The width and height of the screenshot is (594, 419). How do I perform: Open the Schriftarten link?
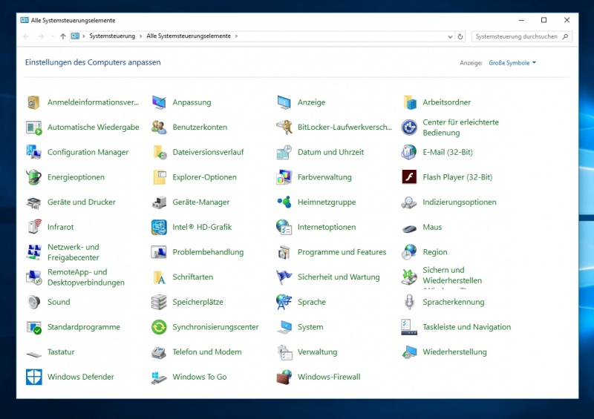pos(192,277)
